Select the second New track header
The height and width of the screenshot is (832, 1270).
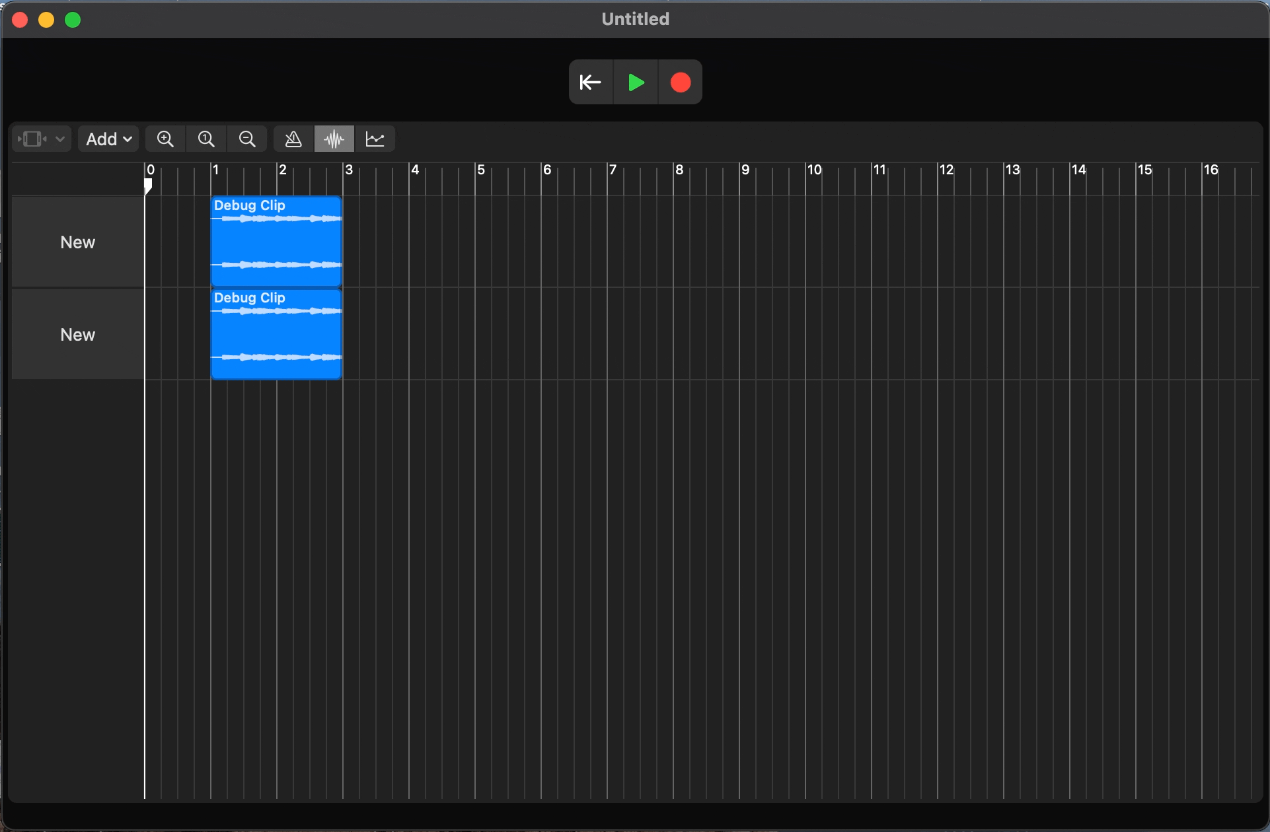click(78, 335)
